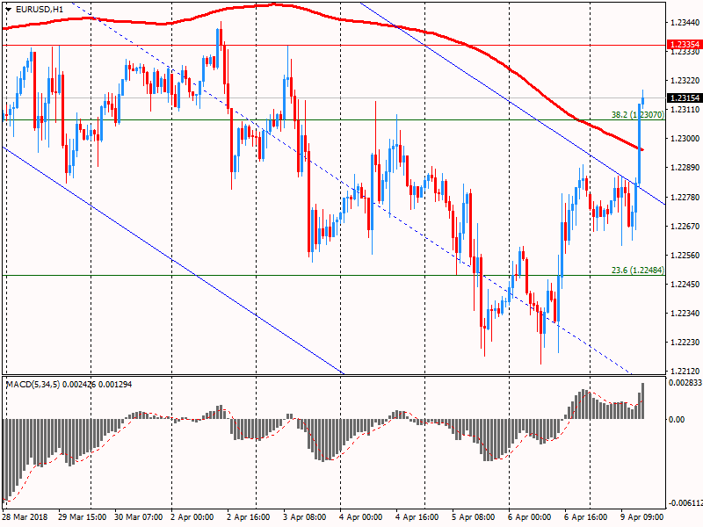Click the 3 Apr 08:00 time label
The height and width of the screenshot is (527, 703).
305,517
